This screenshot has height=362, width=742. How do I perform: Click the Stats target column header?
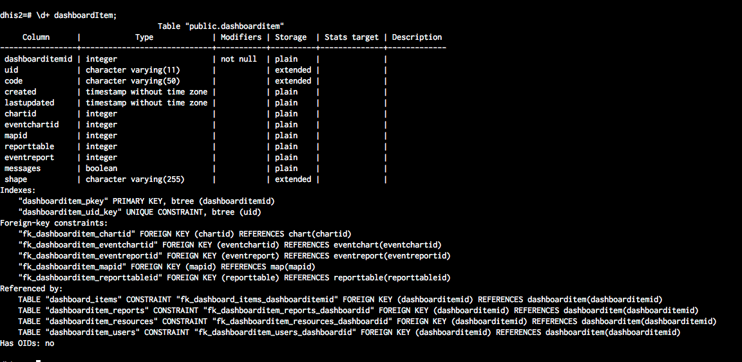pos(351,37)
